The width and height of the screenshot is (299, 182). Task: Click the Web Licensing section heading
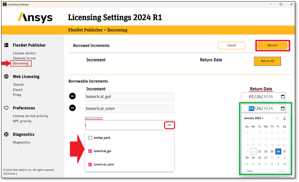pyautogui.click(x=26, y=77)
